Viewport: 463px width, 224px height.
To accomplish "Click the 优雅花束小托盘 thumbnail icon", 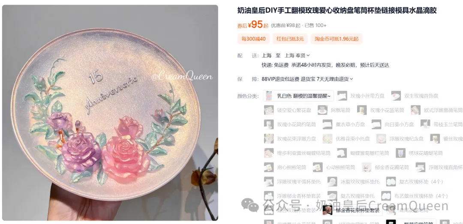I will coord(328,139).
